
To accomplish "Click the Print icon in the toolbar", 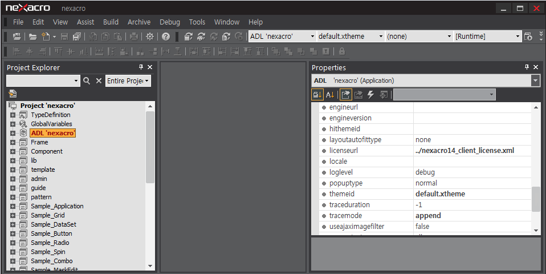I will (x=134, y=37).
